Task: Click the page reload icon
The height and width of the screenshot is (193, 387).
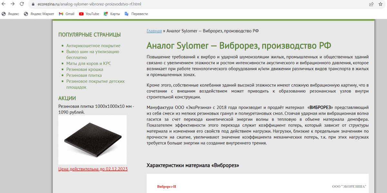Action: coord(22,4)
